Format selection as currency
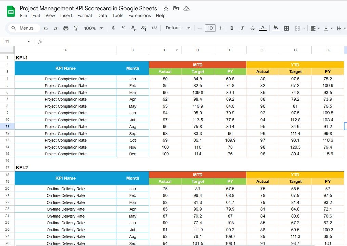 point(113,28)
